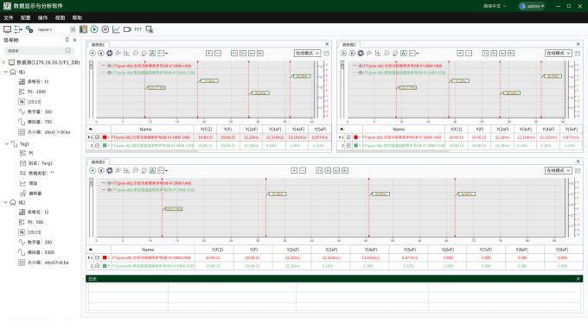Viewport: 588px width, 330px height.
Task: Zoom in with plus icon in bottom chart toolbar
Action: (x=294, y=170)
